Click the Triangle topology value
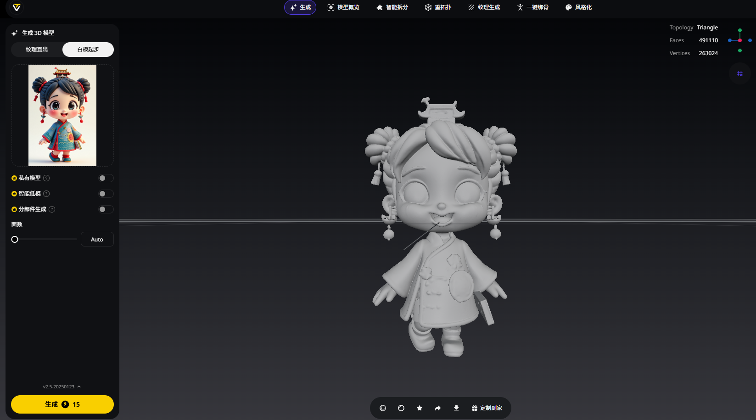The height and width of the screenshot is (420, 756). (707, 28)
